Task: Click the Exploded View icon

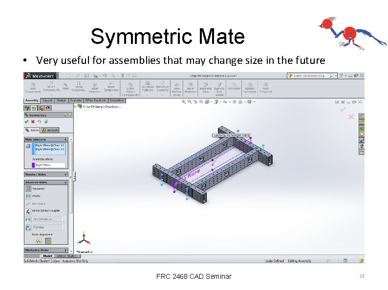Action: [x=206, y=84]
